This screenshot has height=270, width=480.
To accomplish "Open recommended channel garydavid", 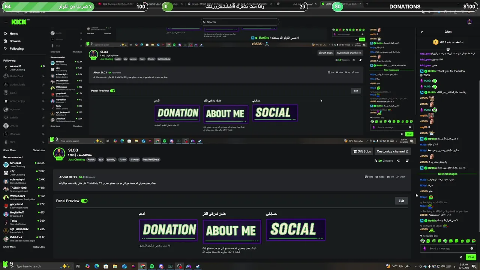I will (24, 206).
